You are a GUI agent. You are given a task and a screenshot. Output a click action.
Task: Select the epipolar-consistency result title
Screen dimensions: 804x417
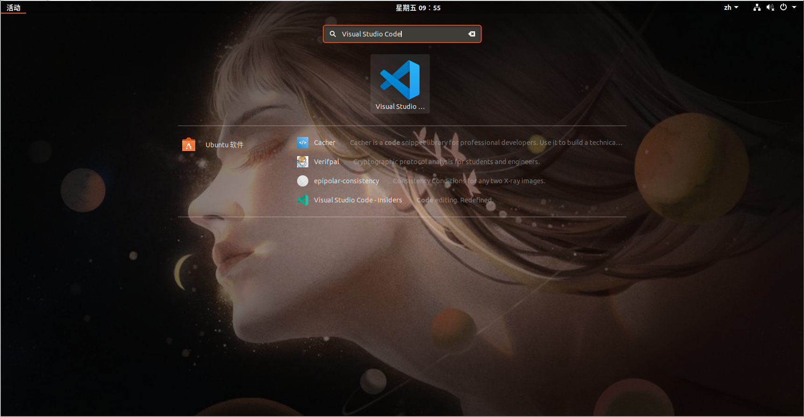[x=347, y=181]
